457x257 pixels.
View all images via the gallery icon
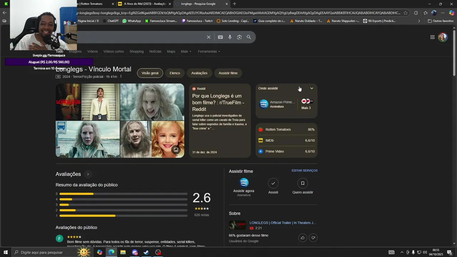click(176, 150)
